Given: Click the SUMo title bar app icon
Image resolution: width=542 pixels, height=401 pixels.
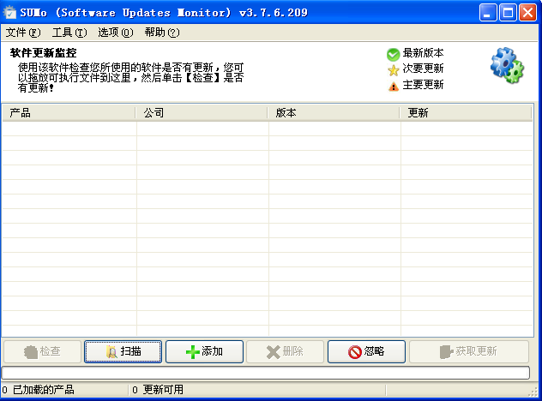Looking at the screenshot, I should (x=10, y=12).
